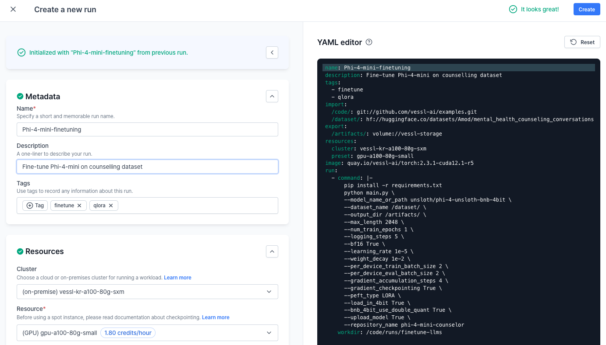Open the Cluster dropdown

pyautogui.click(x=147, y=292)
